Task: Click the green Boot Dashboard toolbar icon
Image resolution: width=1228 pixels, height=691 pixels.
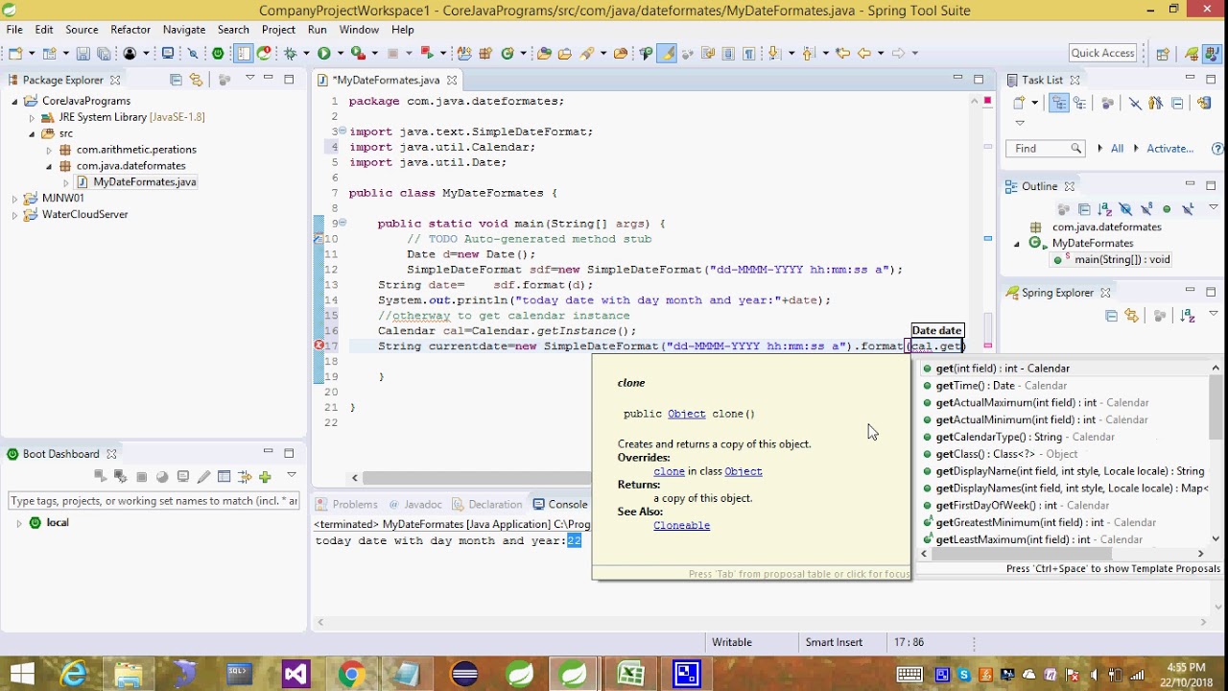Action: pyautogui.click(x=218, y=54)
